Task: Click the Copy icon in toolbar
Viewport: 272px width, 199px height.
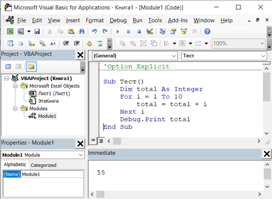Action: 60,31
